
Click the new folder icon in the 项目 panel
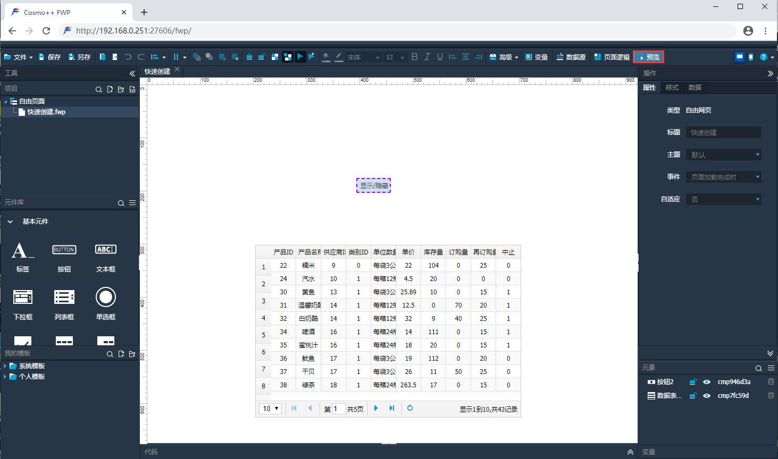pos(121,89)
